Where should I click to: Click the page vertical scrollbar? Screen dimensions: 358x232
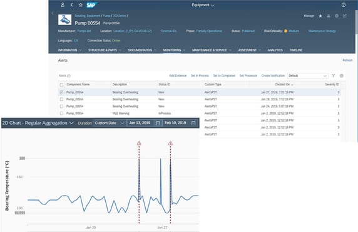click(356, 23)
